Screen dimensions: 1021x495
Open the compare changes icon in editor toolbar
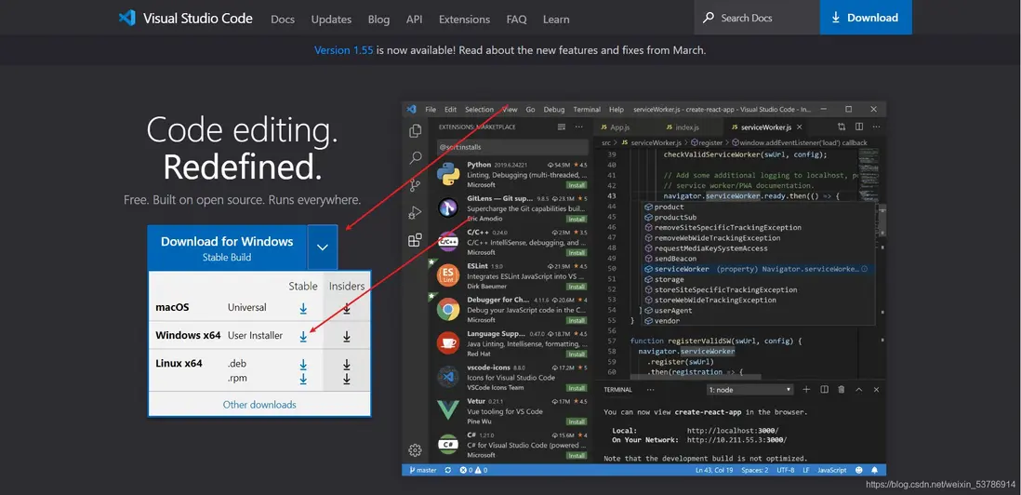coord(842,127)
